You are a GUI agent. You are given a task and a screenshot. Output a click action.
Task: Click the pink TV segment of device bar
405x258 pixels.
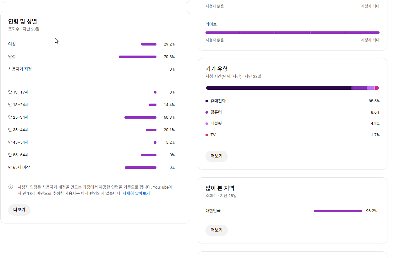377,88
